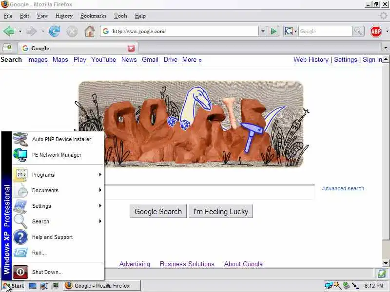Expand the Documents submenu
Viewport: 390px width, 292px height.
click(58, 190)
